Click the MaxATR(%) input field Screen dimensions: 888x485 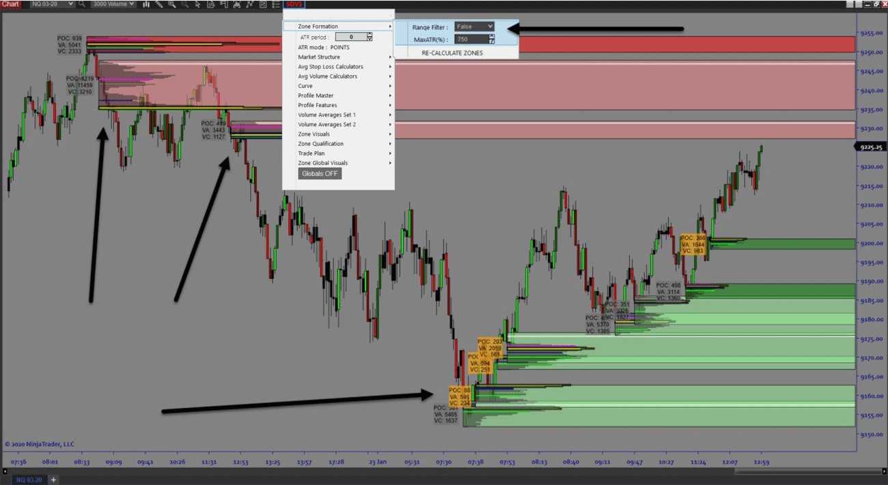point(469,40)
